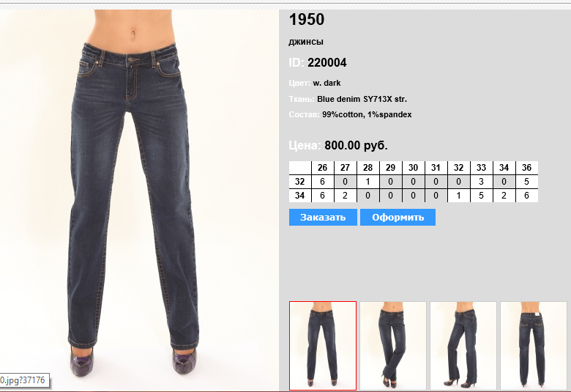Screen dimensions: 571x392
Task: Select size 34 cell in row 34
Action: coord(504,196)
